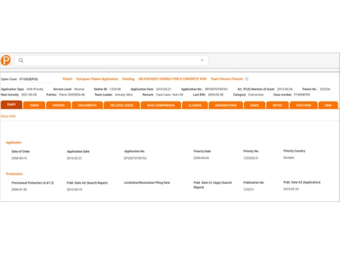Open the DESIGNATIONS tab

coord(226,105)
